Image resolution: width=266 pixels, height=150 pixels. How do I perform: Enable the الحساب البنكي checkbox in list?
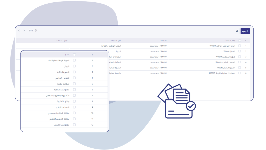click(x=75, y=107)
